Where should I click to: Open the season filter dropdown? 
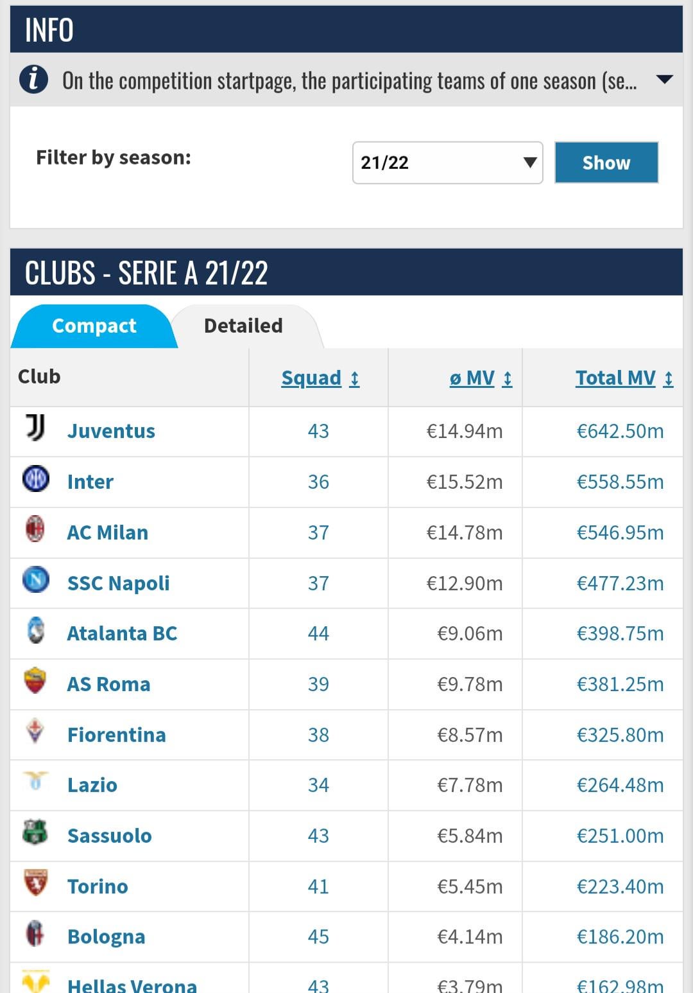tap(448, 163)
